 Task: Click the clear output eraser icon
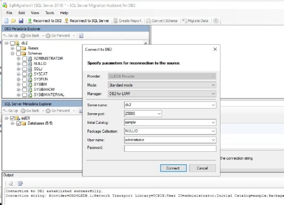tap(11, 184)
